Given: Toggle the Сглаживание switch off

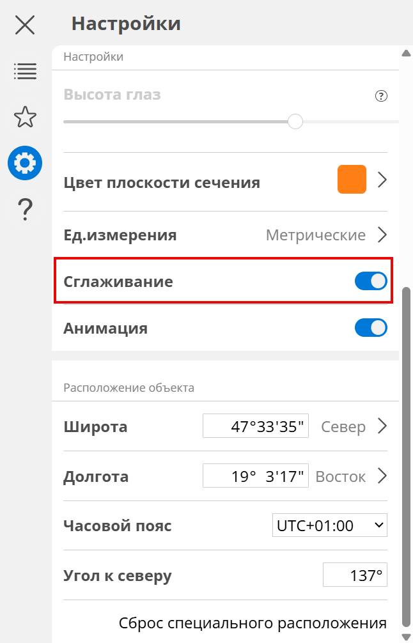Looking at the screenshot, I should click(x=371, y=281).
